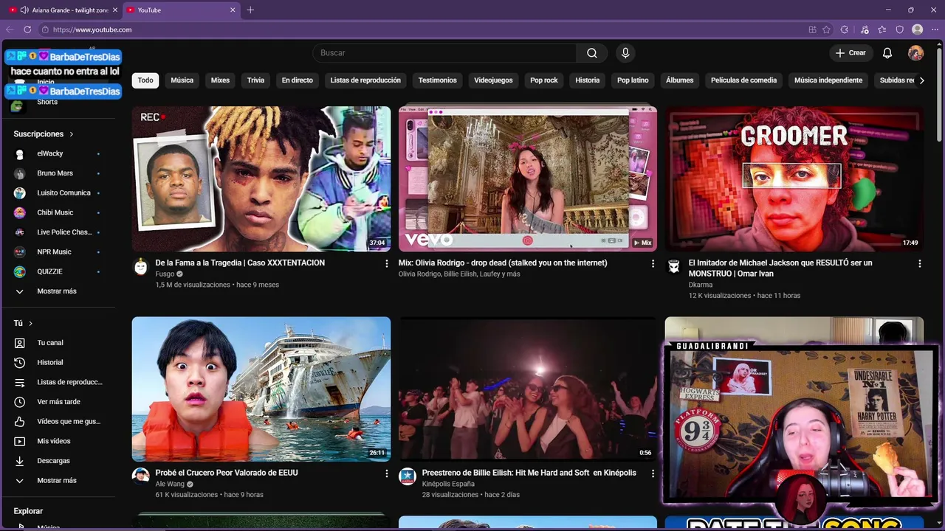Reload the page with refresh icon
The image size is (945, 531).
[27, 29]
